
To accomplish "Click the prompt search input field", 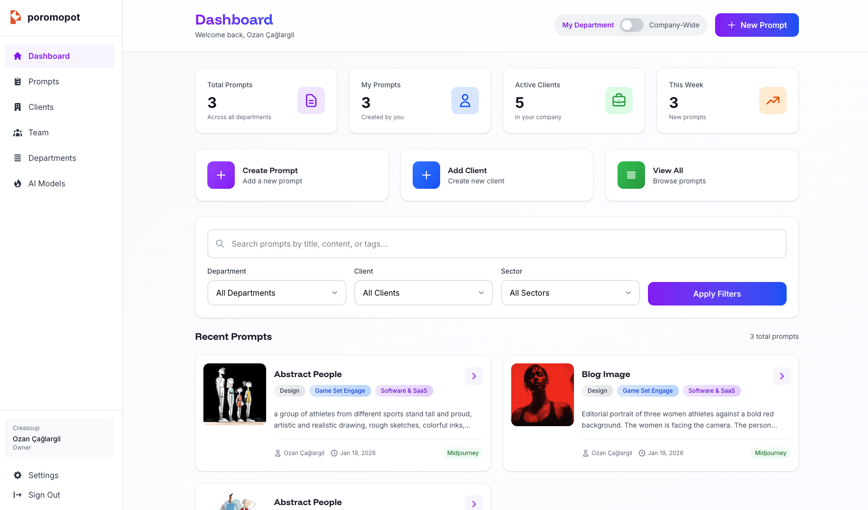I will tap(496, 244).
